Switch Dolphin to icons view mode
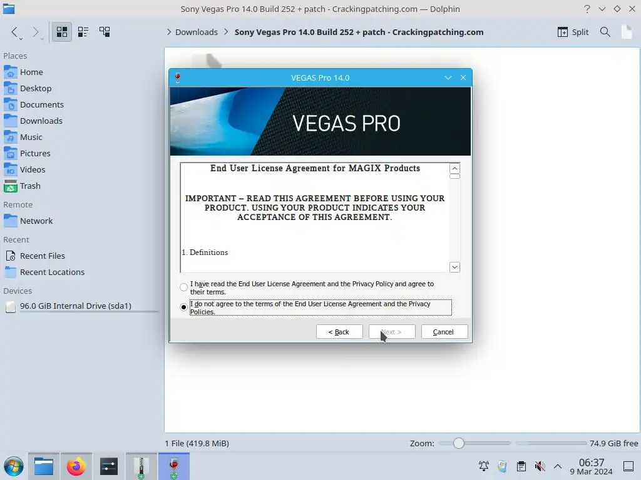The image size is (641, 480). [x=62, y=32]
